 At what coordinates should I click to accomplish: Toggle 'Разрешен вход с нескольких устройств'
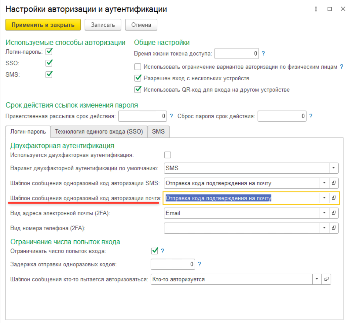[138, 78]
